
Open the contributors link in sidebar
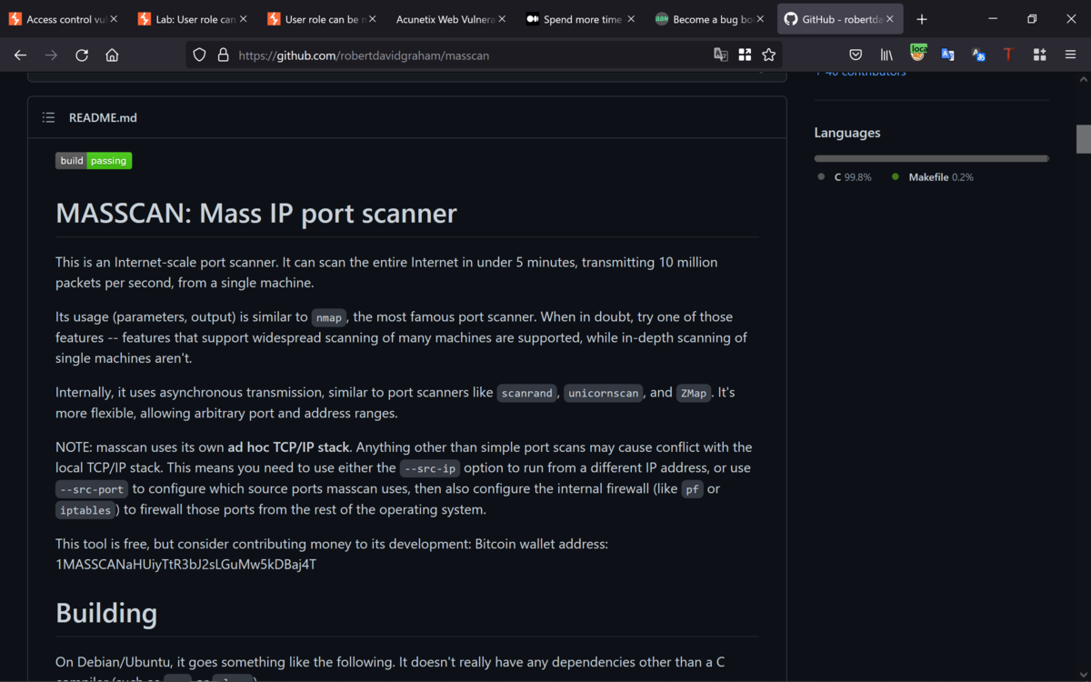[860, 73]
